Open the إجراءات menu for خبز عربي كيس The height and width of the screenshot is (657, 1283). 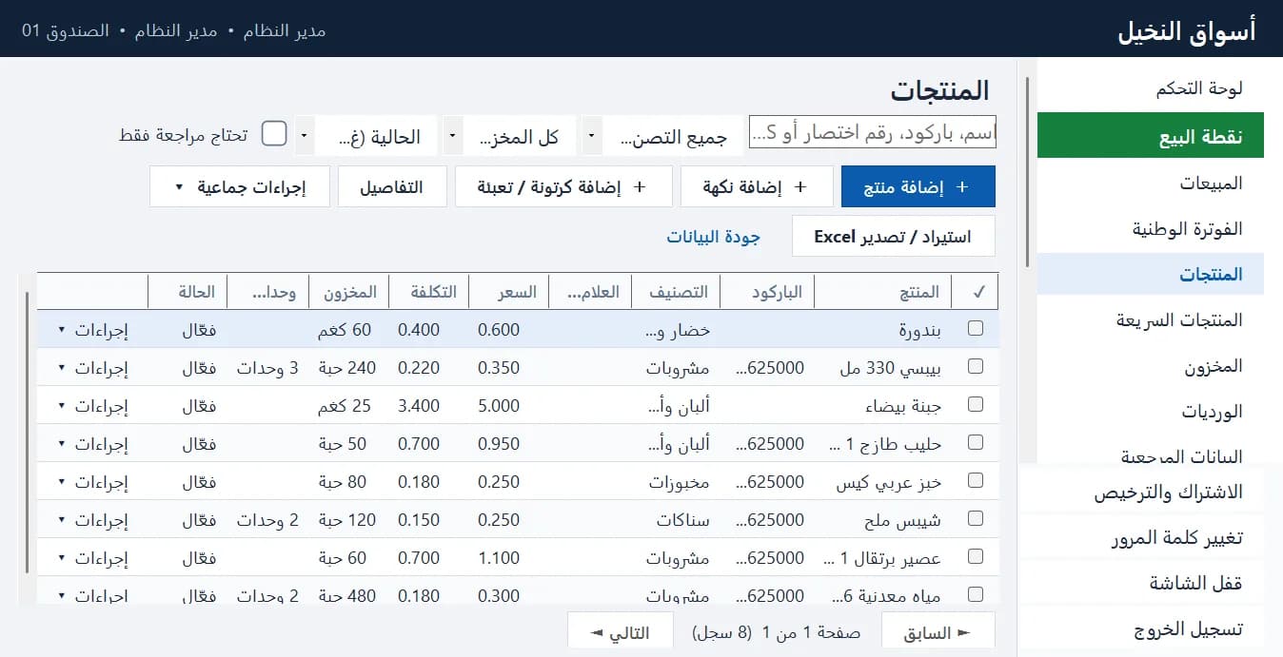click(x=93, y=482)
